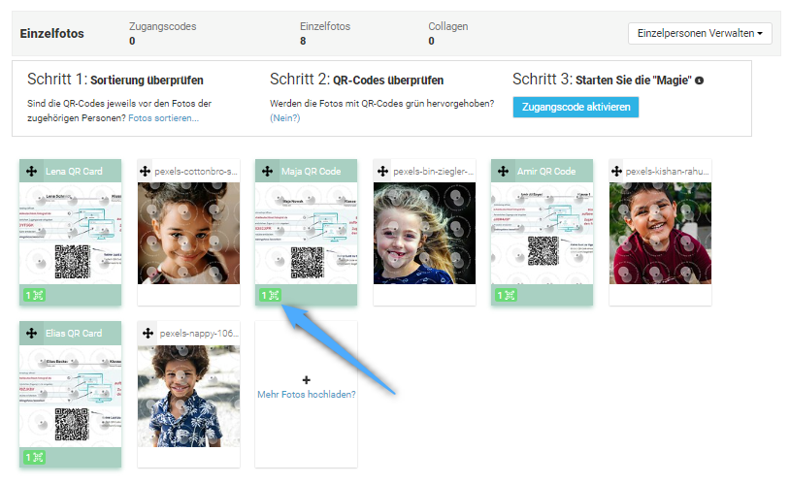Click the Mehr Fotos hochladen? link
The height and width of the screenshot is (484, 790).
pos(307,395)
